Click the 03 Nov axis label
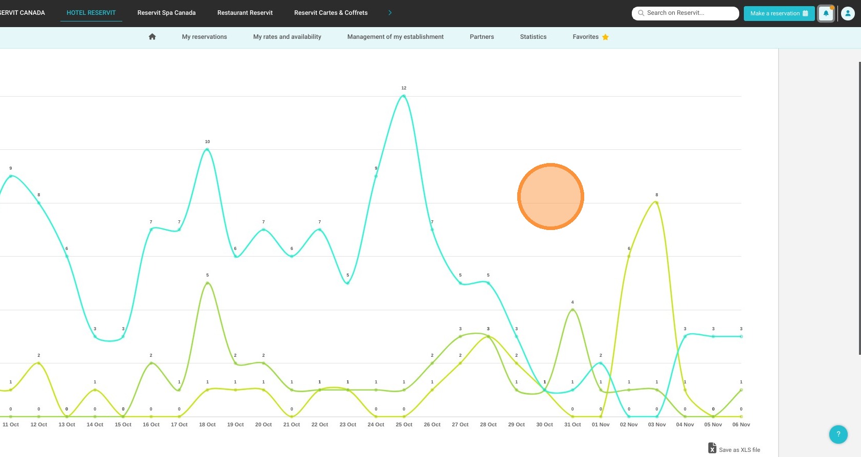The height and width of the screenshot is (457, 861). (x=657, y=425)
